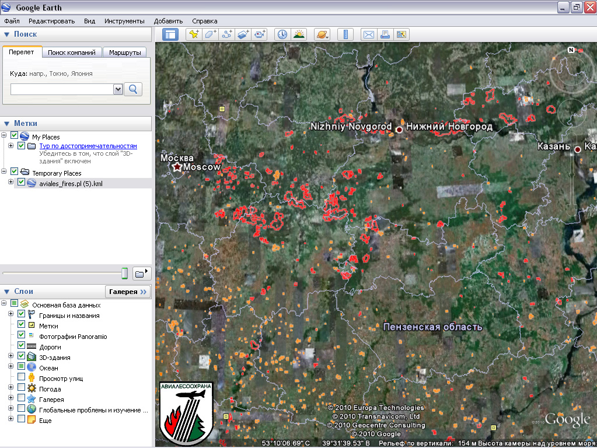Show historical imagery clock icon
597x448 pixels.
click(x=282, y=34)
